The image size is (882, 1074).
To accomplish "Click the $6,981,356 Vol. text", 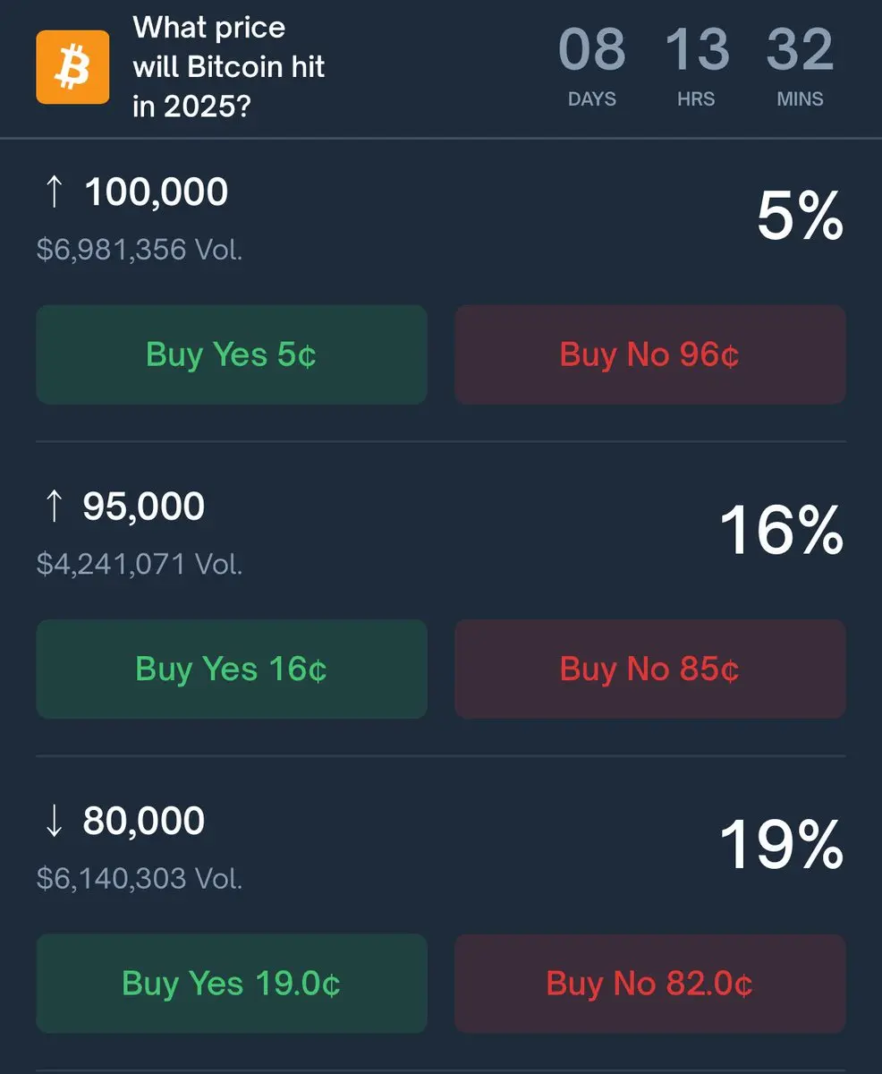I will pos(140,250).
